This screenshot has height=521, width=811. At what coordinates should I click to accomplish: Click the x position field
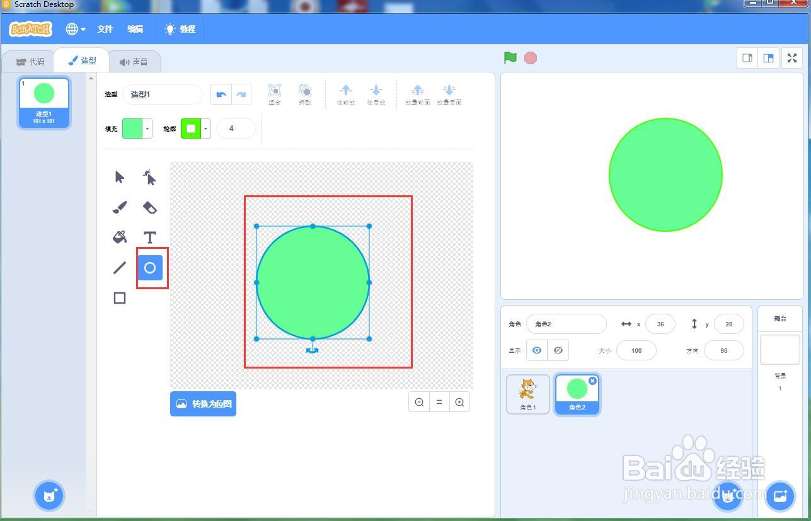pyautogui.click(x=660, y=324)
